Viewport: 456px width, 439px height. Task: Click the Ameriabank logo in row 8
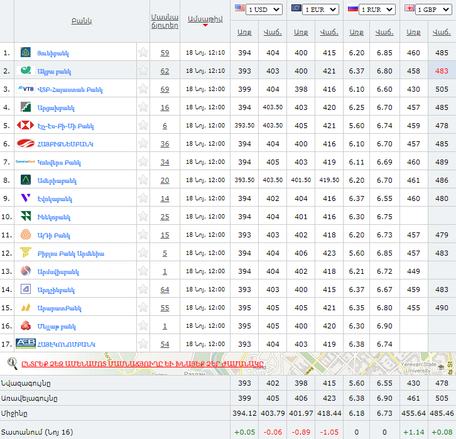[x=26, y=180]
